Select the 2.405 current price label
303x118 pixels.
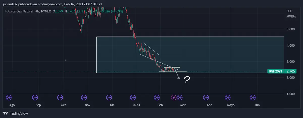[x=291, y=71]
